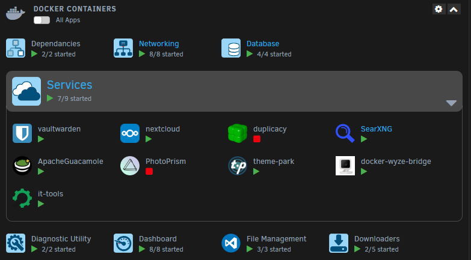Click the vaultwarden green play indicator
This screenshot has width=471, height=260.
41,139
